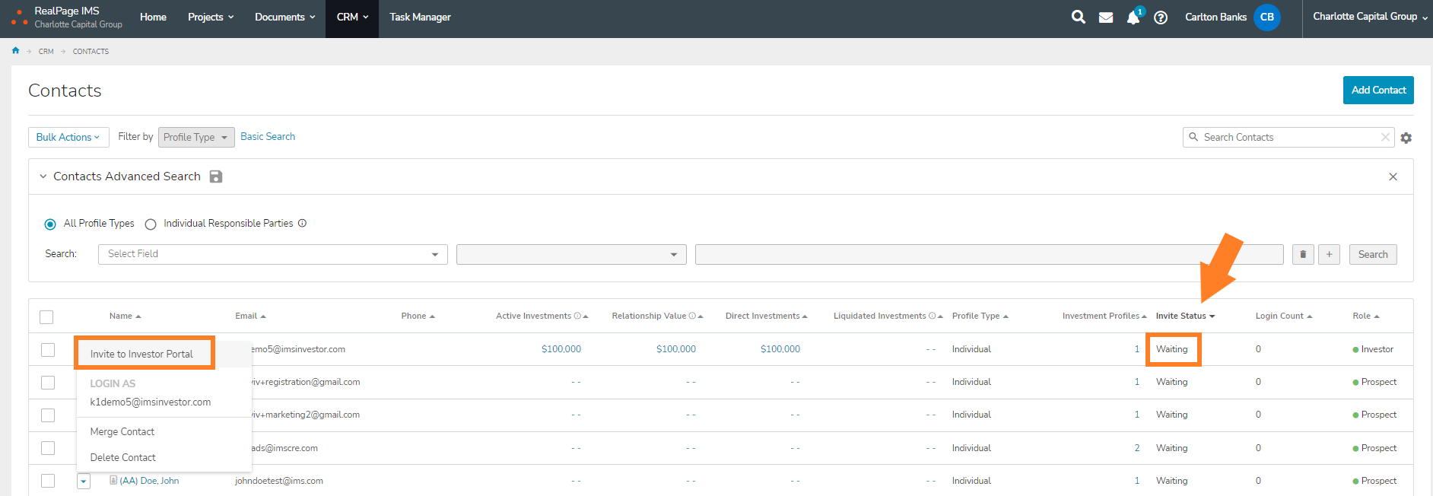This screenshot has height=496, width=1433.
Task: Open Projects menu
Action: pyautogui.click(x=211, y=17)
